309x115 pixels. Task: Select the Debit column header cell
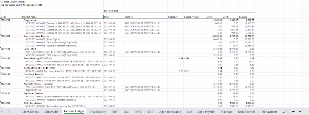[x=214, y=17]
